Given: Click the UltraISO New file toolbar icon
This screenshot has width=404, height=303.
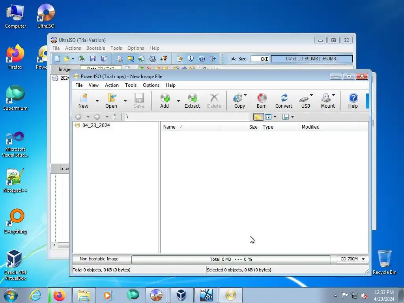Looking at the screenshot, I should [x=57, y=59].
